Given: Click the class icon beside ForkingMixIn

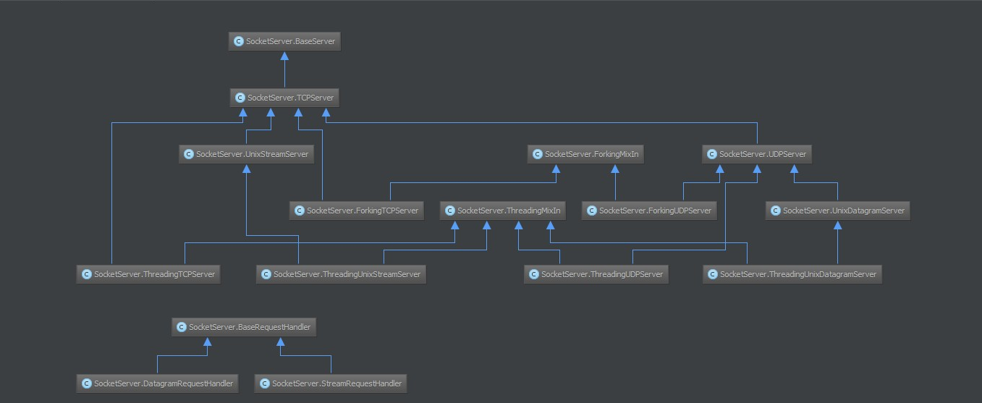Looking at the screenshot, I should 537,154.
